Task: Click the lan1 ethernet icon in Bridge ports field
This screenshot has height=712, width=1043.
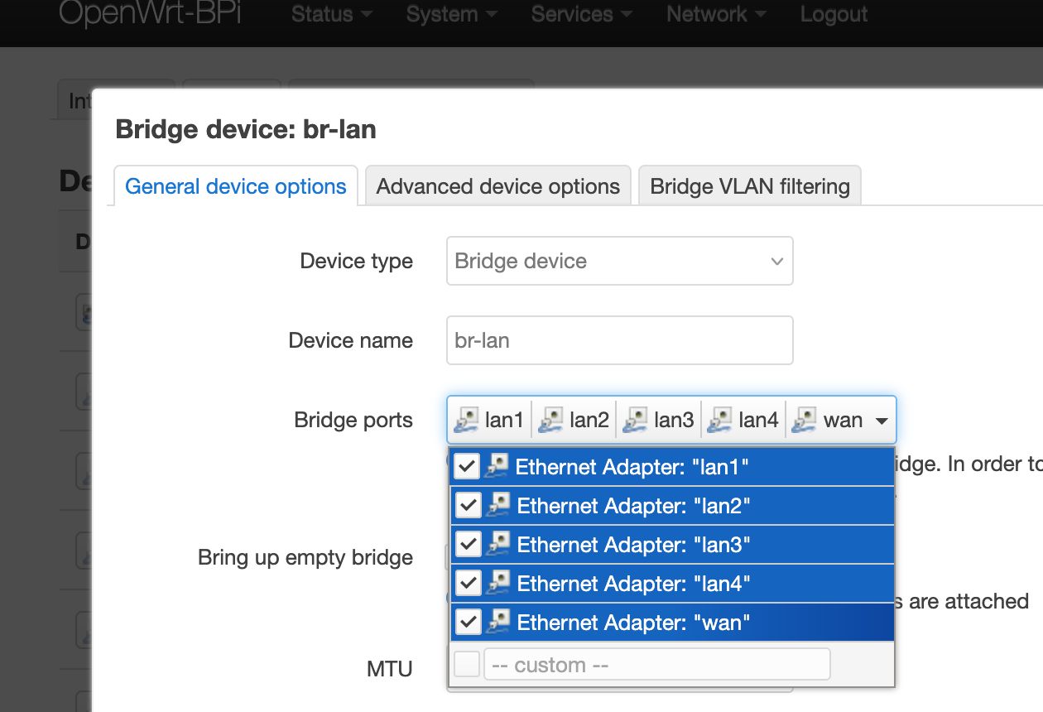Action: [x=468, y=421]
